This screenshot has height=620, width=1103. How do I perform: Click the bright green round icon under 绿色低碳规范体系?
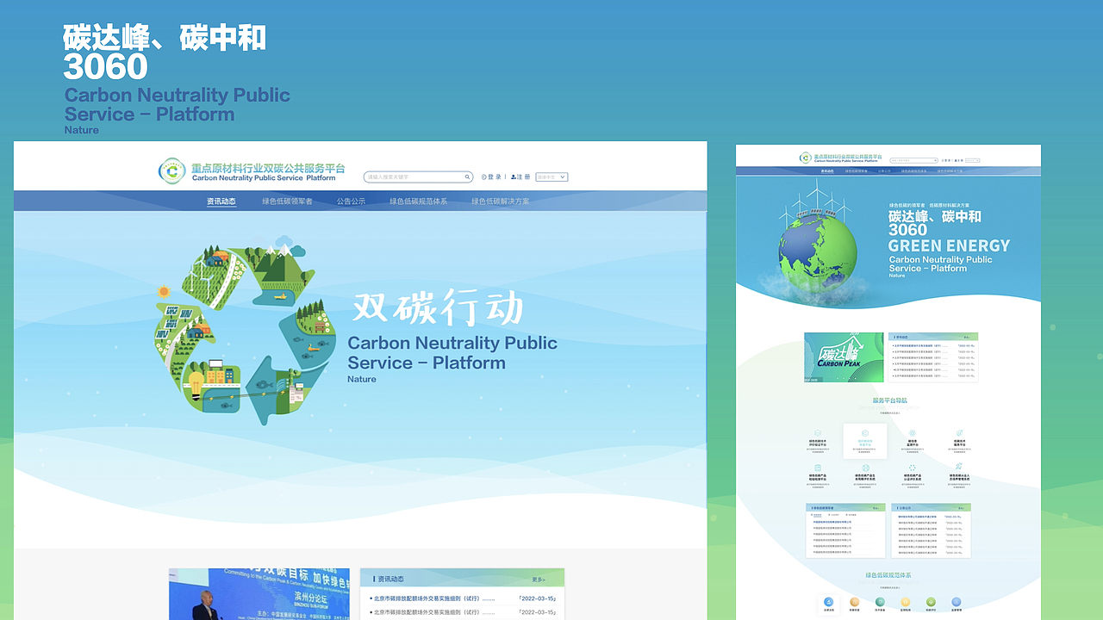(931, 603)
